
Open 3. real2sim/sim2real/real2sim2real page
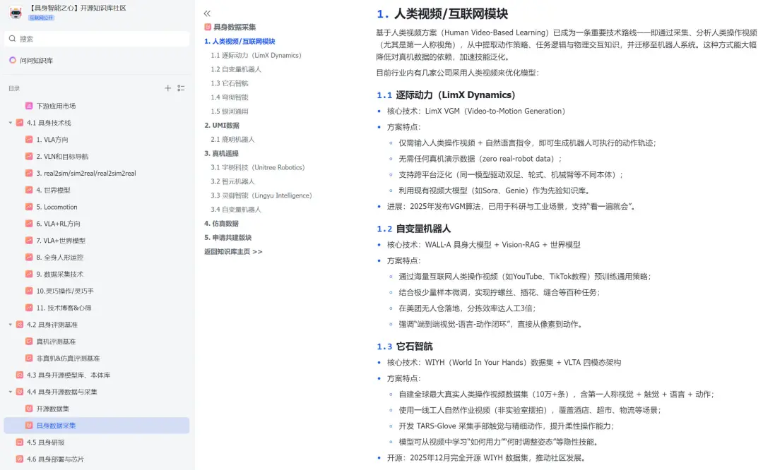86,173
